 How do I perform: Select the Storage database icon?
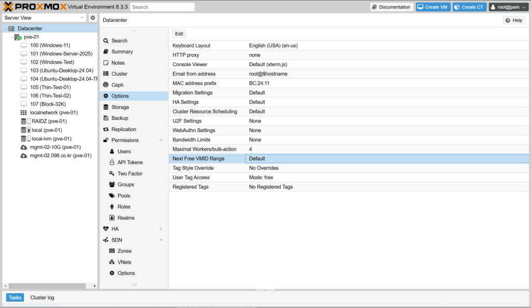coord(106,107)
